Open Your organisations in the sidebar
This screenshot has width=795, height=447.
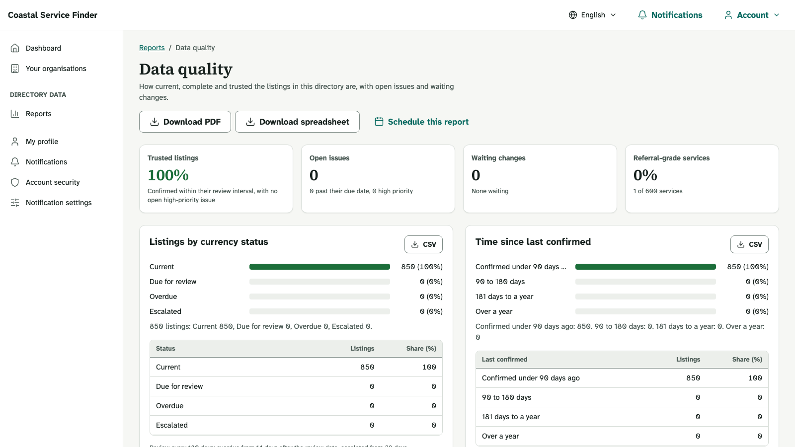[x=62, y=69]
